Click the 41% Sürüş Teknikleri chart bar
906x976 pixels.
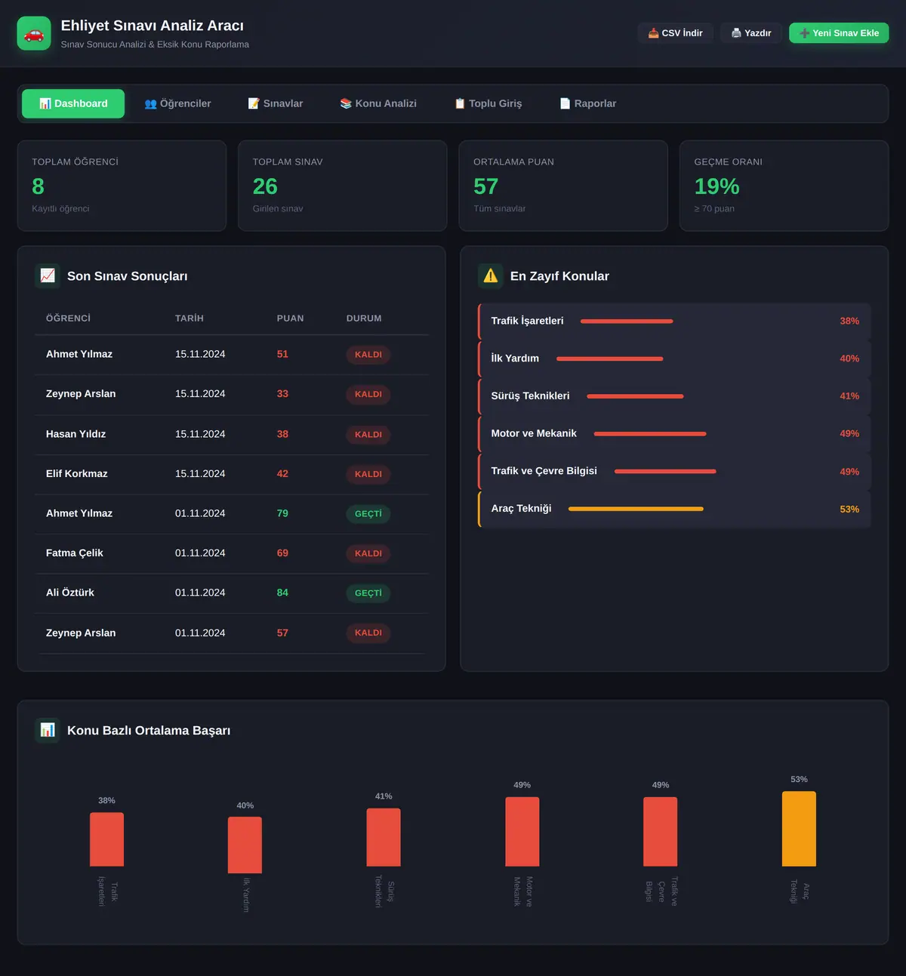click(384, 837)
